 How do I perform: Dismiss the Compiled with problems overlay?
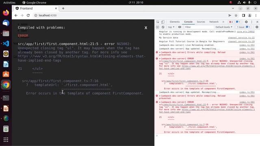point(146,28)
